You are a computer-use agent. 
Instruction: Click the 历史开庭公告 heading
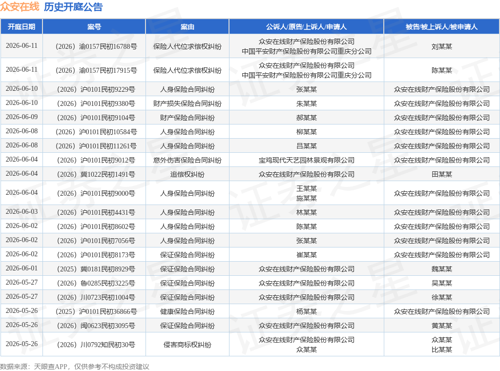(73, 7)
